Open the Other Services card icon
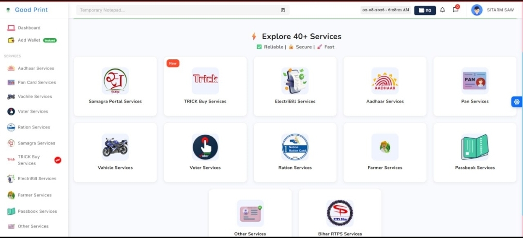Image resolution: width=523 pixels, height=238 pixels. [x=250, y=213]
